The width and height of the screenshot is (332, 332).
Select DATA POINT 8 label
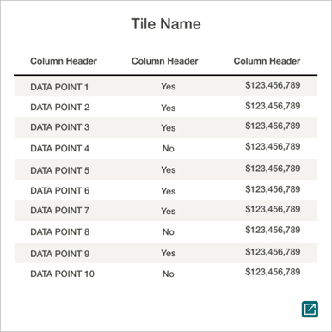(60, 231)
